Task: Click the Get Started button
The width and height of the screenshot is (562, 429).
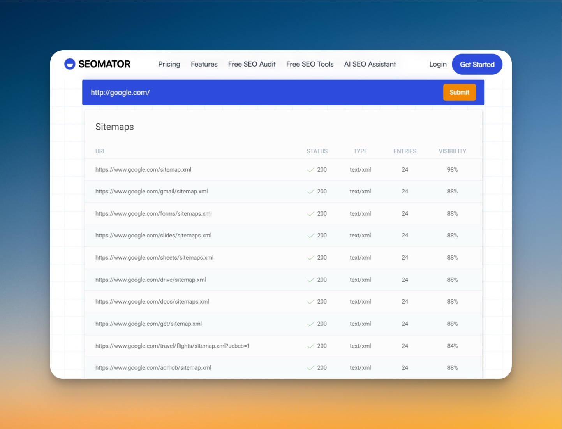Action: tap(477, 64)
